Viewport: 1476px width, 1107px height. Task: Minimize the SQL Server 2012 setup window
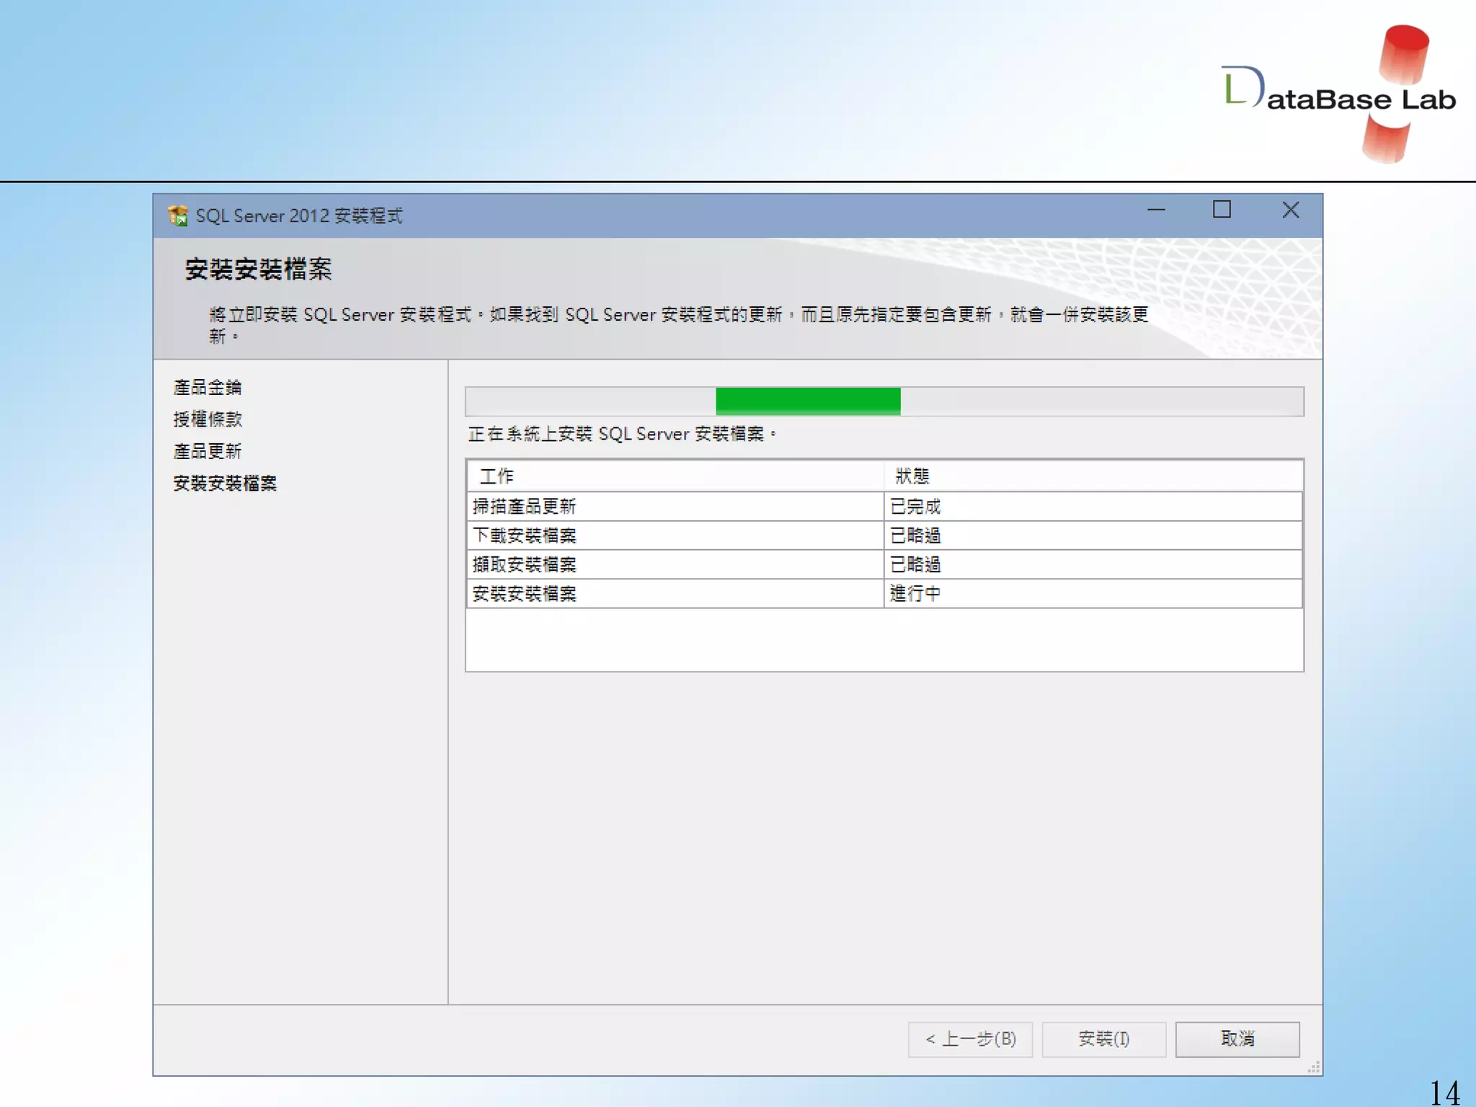pyautogui.click(x=1156, y=210)
